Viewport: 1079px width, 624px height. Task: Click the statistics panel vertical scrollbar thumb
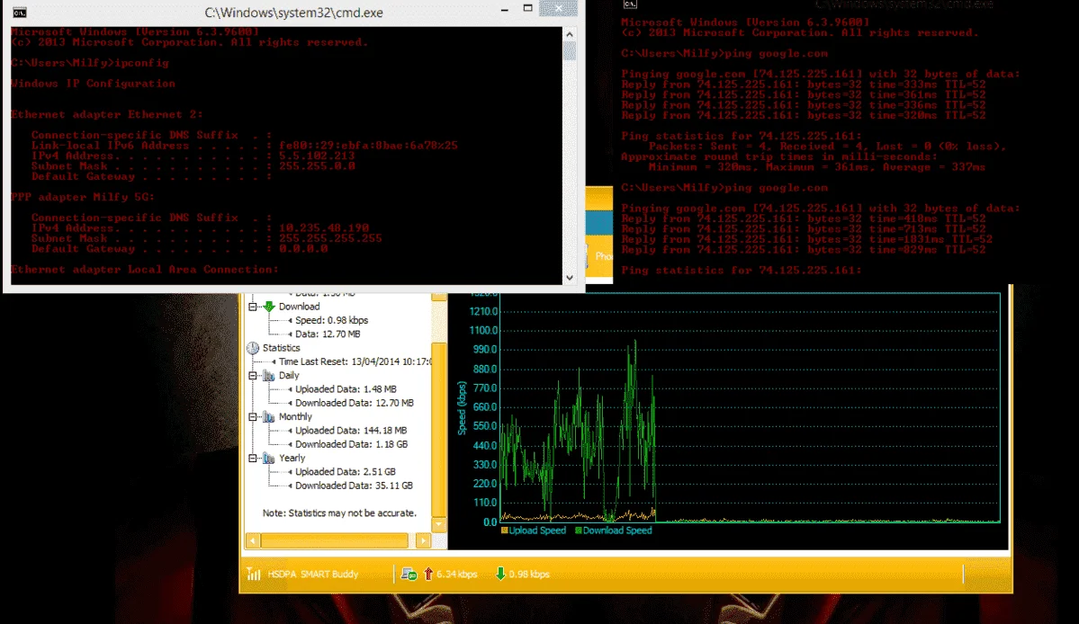coord(438,429)
